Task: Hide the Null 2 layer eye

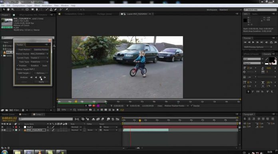Action: pos(2,127)
